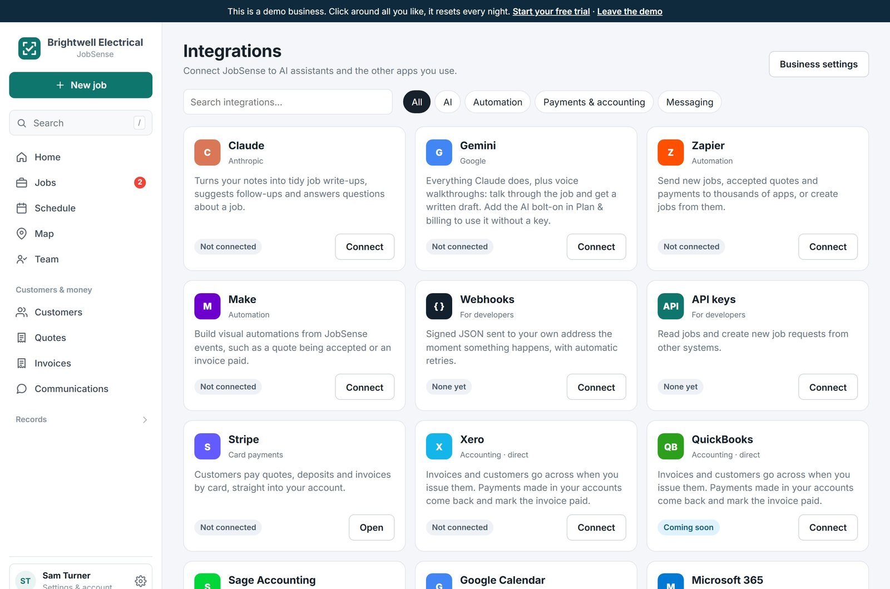Click the Customers & money section heading
Screen dimensions: 890x589
(54, 290)
